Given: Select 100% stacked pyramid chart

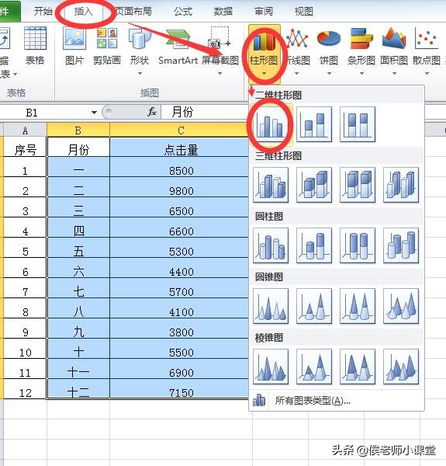Looking at the screenshot, I should pyautogui.click(x=358, y=367).
